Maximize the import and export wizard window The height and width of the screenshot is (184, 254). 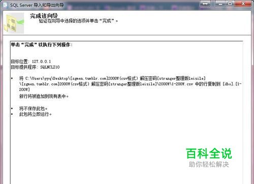click(x=230, y=4)
